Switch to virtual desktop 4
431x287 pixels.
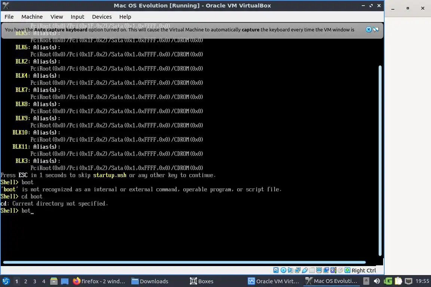click(44, 281)
